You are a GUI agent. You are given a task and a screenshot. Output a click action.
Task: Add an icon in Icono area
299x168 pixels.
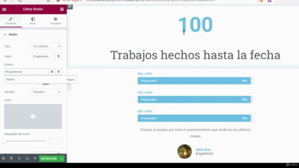[x=33, y=116]
